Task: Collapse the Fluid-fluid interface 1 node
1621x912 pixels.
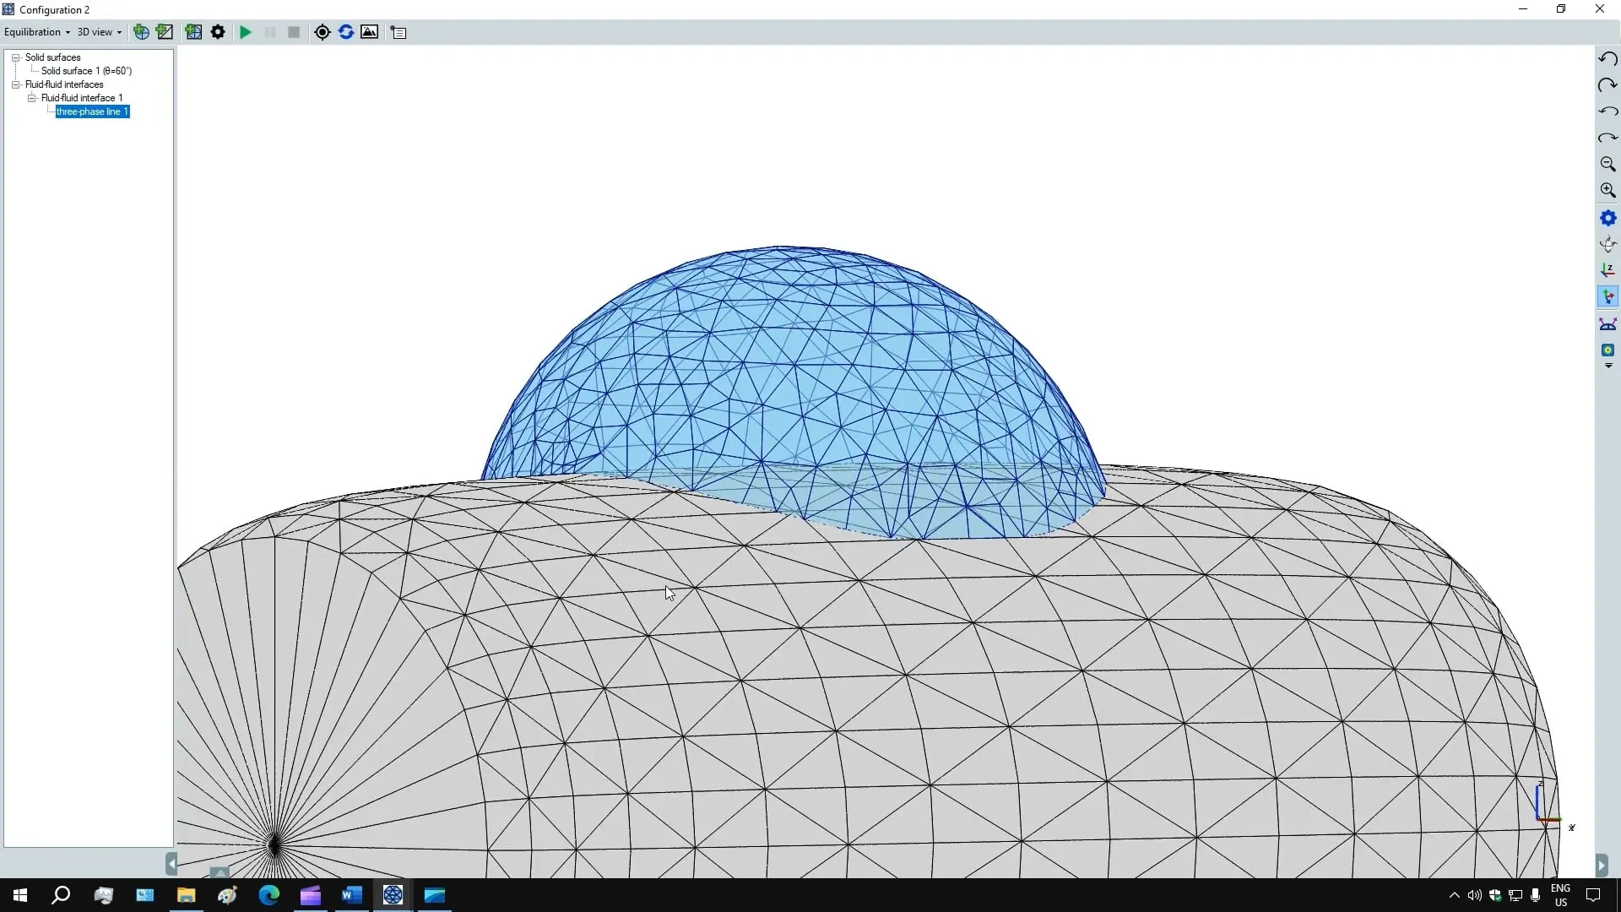Action: tap(32, 98)
